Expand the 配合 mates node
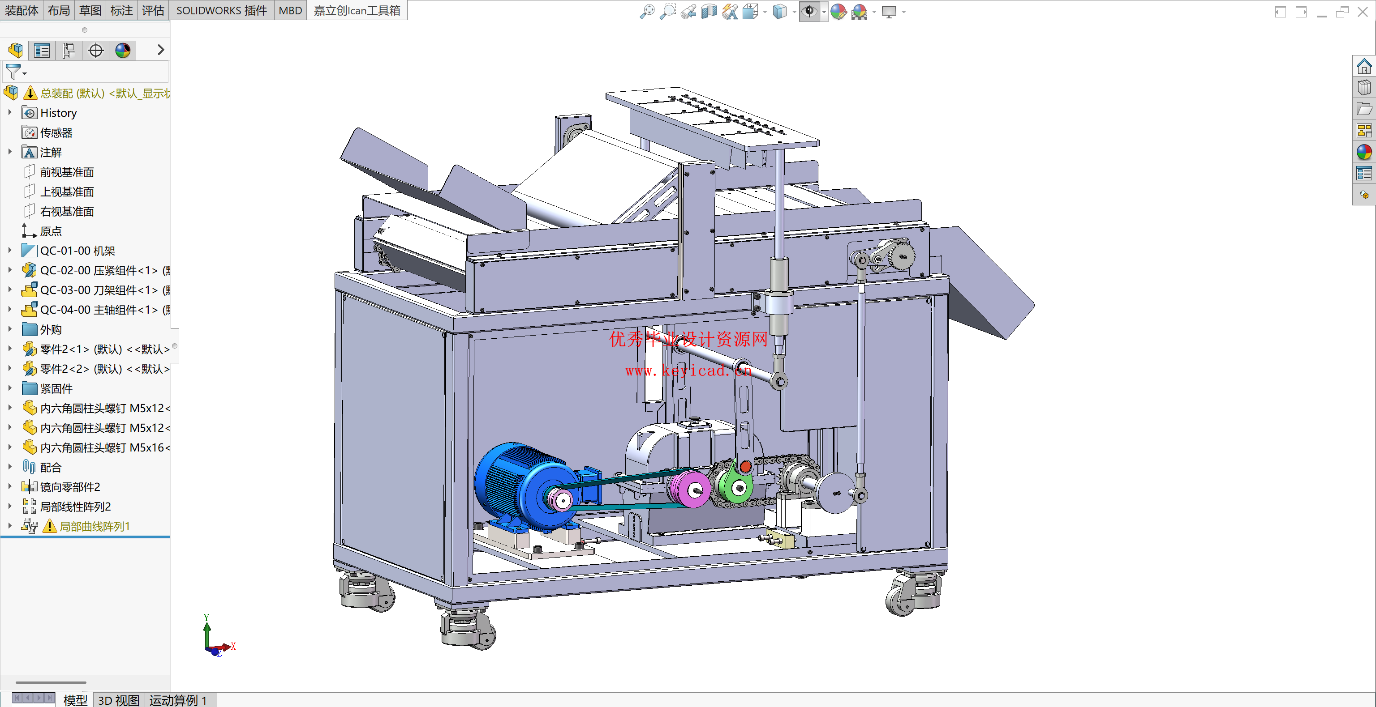 pyautogui.click(x=9, y=467)
